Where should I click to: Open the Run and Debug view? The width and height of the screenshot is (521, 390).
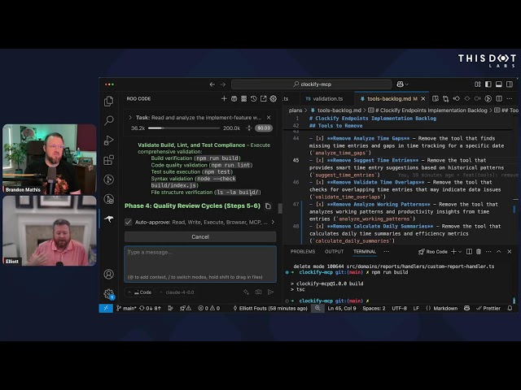tap(108, 141)
